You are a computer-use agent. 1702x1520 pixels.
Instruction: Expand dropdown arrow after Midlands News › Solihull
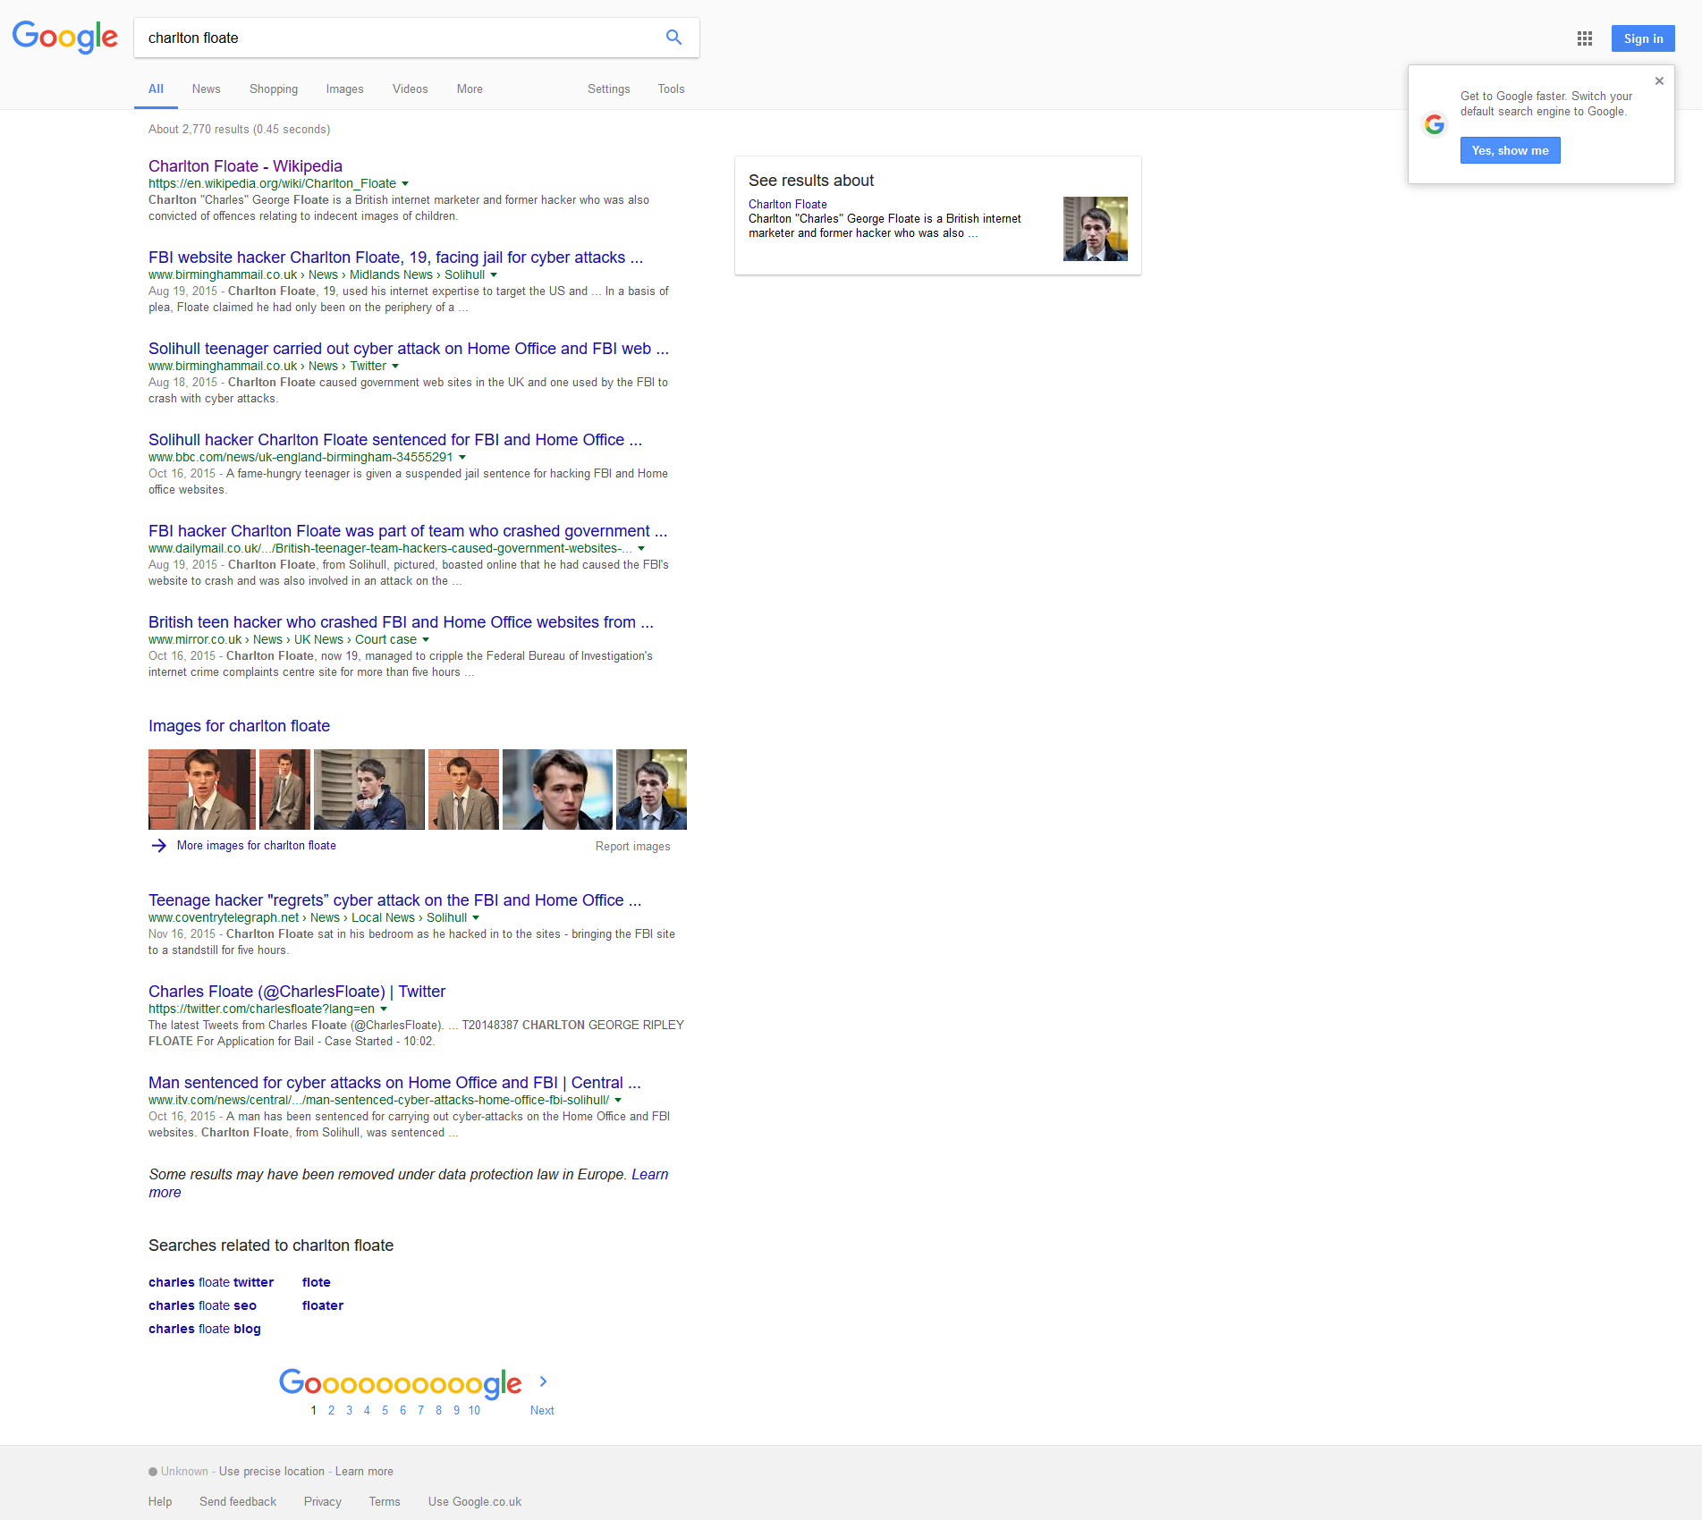[494, 275]
